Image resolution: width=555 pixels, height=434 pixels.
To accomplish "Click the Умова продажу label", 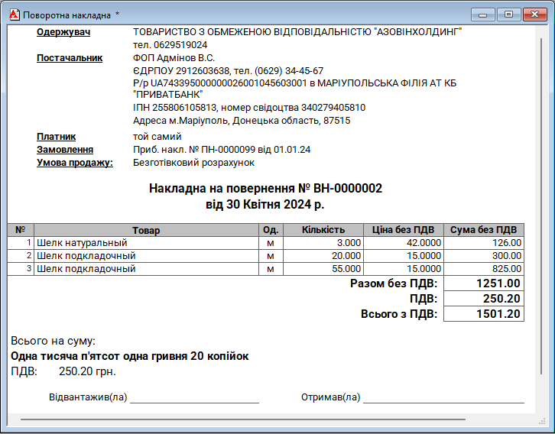I will [74, 163].
